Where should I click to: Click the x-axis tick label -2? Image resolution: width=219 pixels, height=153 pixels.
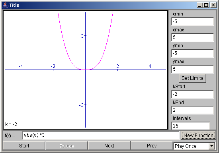53,66
